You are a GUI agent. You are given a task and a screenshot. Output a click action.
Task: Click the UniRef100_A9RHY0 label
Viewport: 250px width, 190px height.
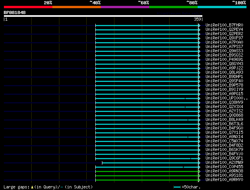224,180
